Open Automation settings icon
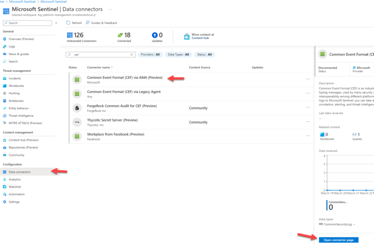Viewport: 374px width, 245px height. coord(5,194)
